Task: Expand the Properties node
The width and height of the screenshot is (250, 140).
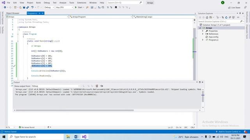Action: (x=203, y=31)
